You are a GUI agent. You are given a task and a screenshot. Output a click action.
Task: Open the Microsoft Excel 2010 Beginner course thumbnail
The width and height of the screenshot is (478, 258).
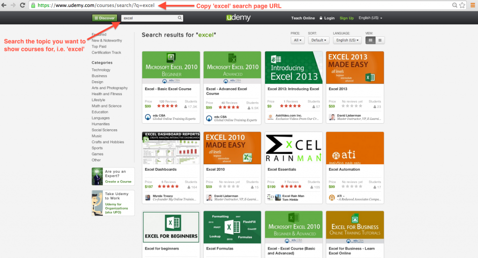click(x=171, y=68)
